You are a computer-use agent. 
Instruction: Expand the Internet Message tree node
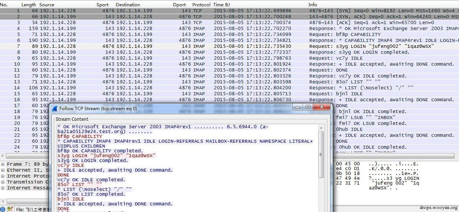pos(3,188)
